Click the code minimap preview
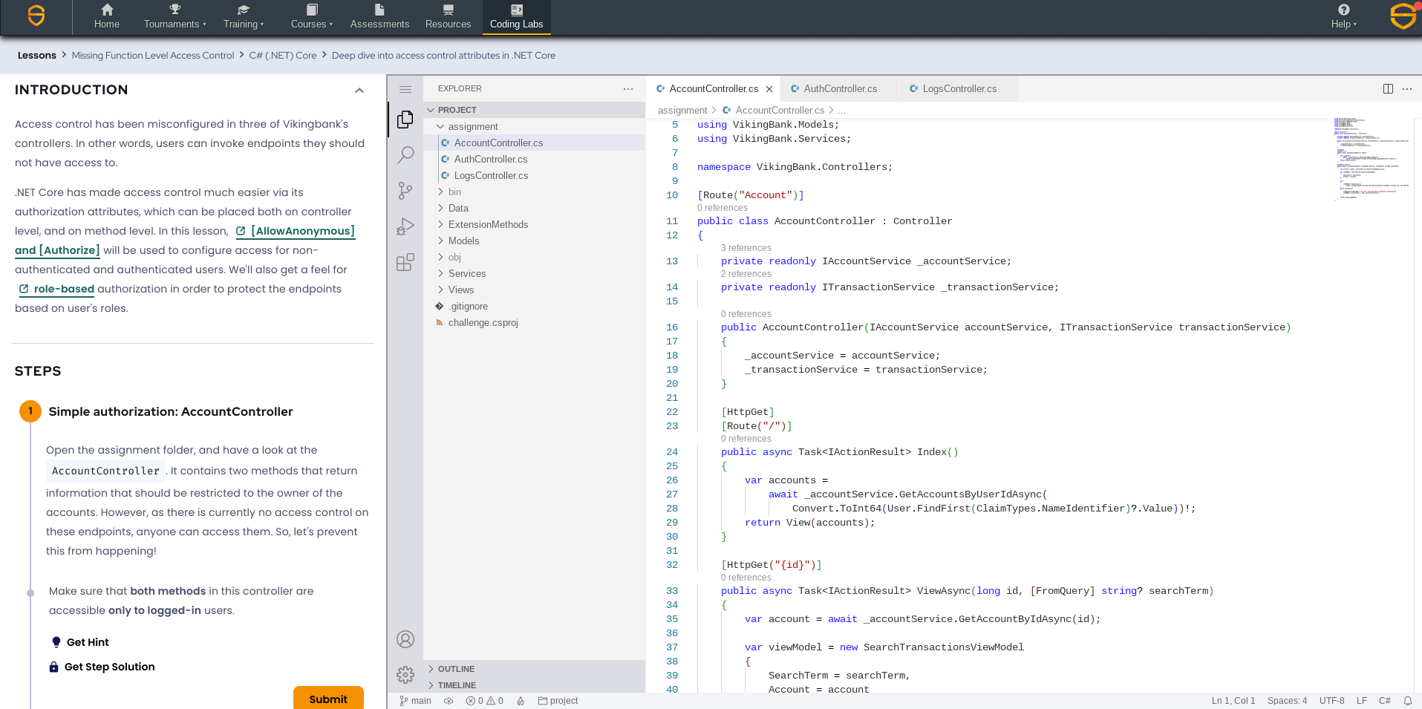 tap(1371, 157)
